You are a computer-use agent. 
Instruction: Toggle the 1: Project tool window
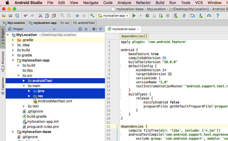[3, 37]
